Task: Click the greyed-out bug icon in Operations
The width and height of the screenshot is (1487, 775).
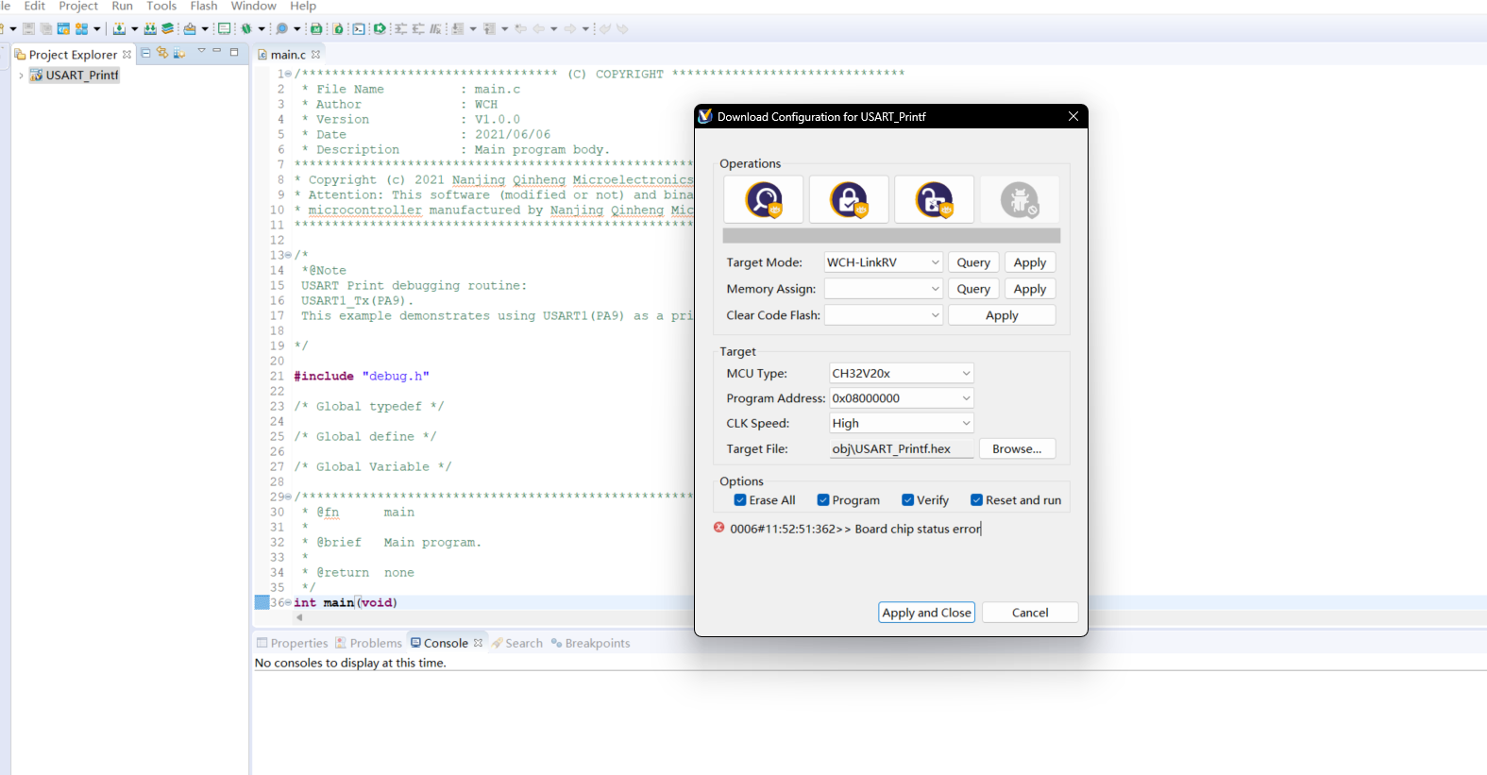Action: pos(1020,199)
